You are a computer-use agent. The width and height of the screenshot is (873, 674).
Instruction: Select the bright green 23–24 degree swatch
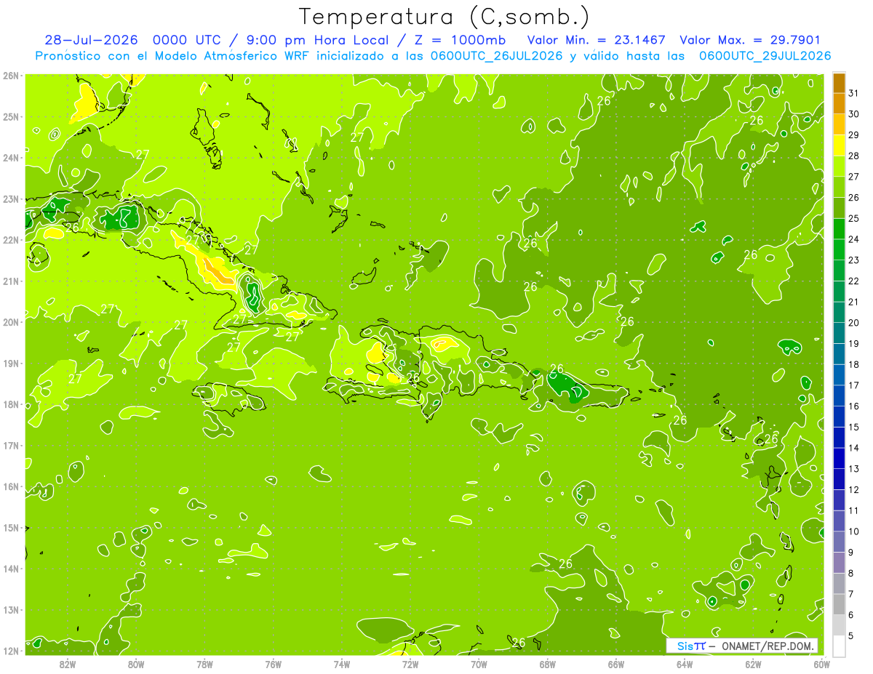[839, 249]
